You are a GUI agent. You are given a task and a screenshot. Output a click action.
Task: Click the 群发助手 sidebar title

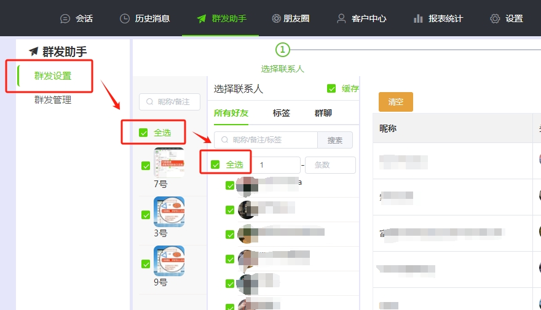[x=65, y=52]
